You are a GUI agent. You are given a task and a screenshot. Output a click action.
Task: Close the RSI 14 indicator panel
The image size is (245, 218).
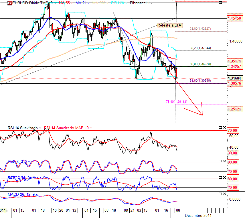tap(224, 128)
